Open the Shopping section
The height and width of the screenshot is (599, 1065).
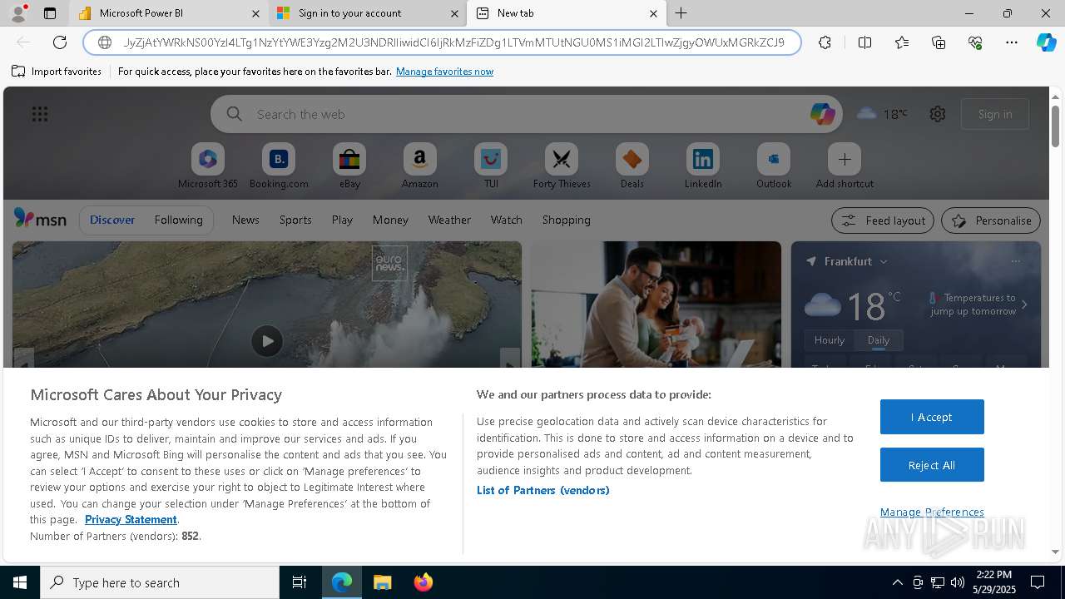[566, 220]
